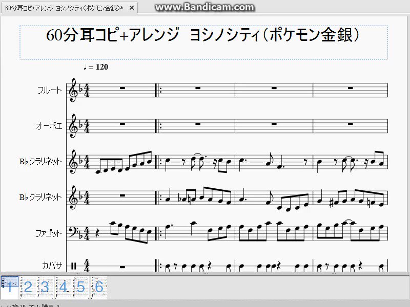Image resolution: width=410 pixels, height=307 pixels.
Task: Open page 4 thumbnail
Action: pyautogui.click(x=63, y=287)
